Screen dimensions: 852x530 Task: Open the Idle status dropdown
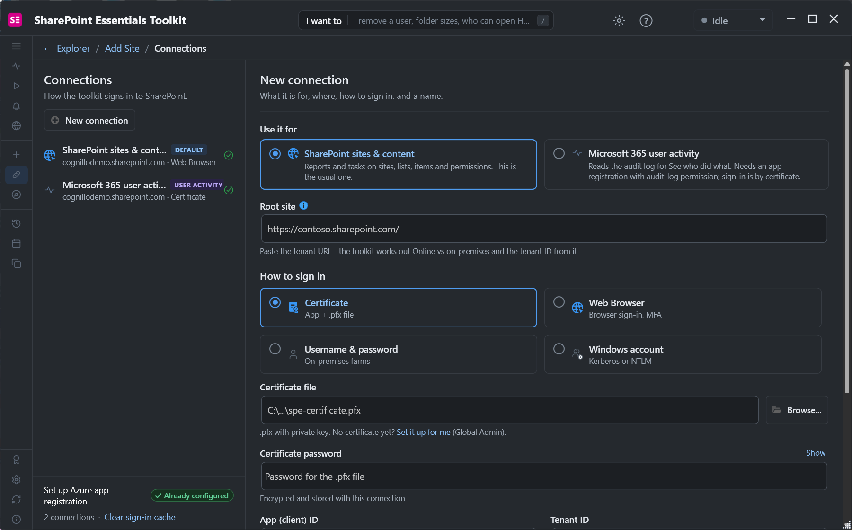pyautogui.click(x=733, y=21)
